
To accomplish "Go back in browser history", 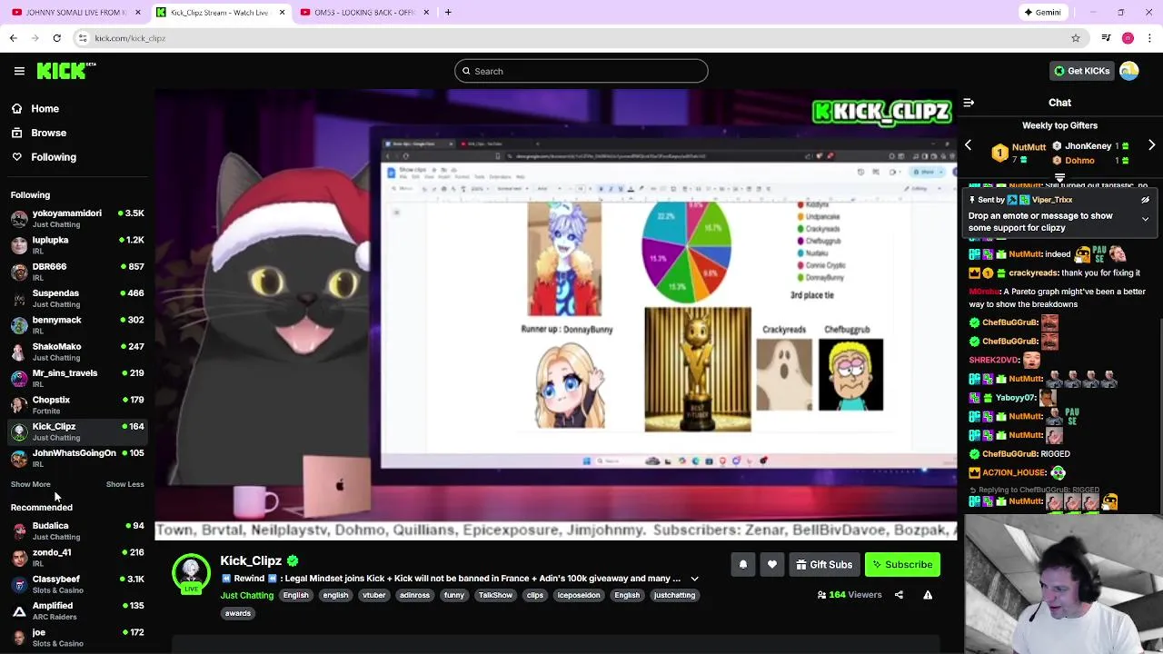I will tap(13, 38).
